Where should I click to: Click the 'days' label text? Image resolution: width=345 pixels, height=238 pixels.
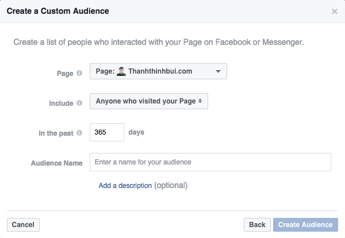(x=136, y=132)
